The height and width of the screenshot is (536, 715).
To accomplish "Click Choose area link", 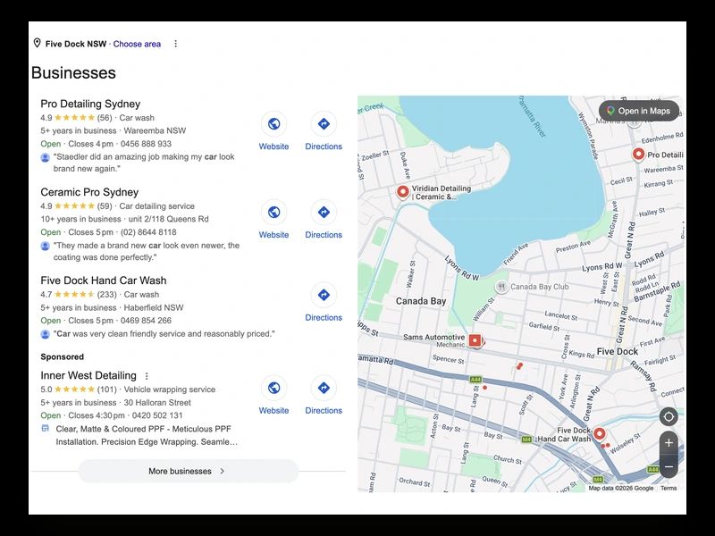I will pyautogui.click(x=137, y=44).
